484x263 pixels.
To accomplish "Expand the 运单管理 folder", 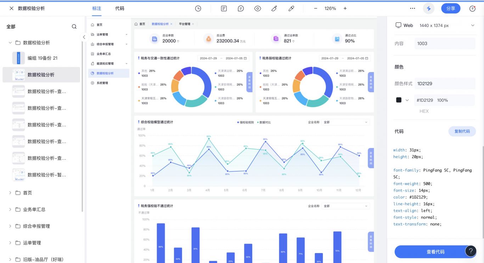I will pos(10,243).
